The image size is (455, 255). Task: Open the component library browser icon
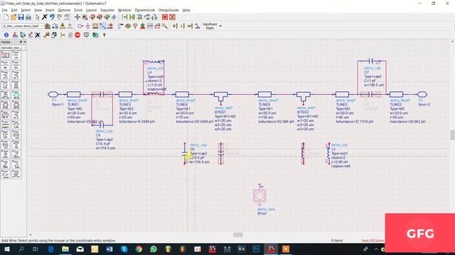pos(48,26)
